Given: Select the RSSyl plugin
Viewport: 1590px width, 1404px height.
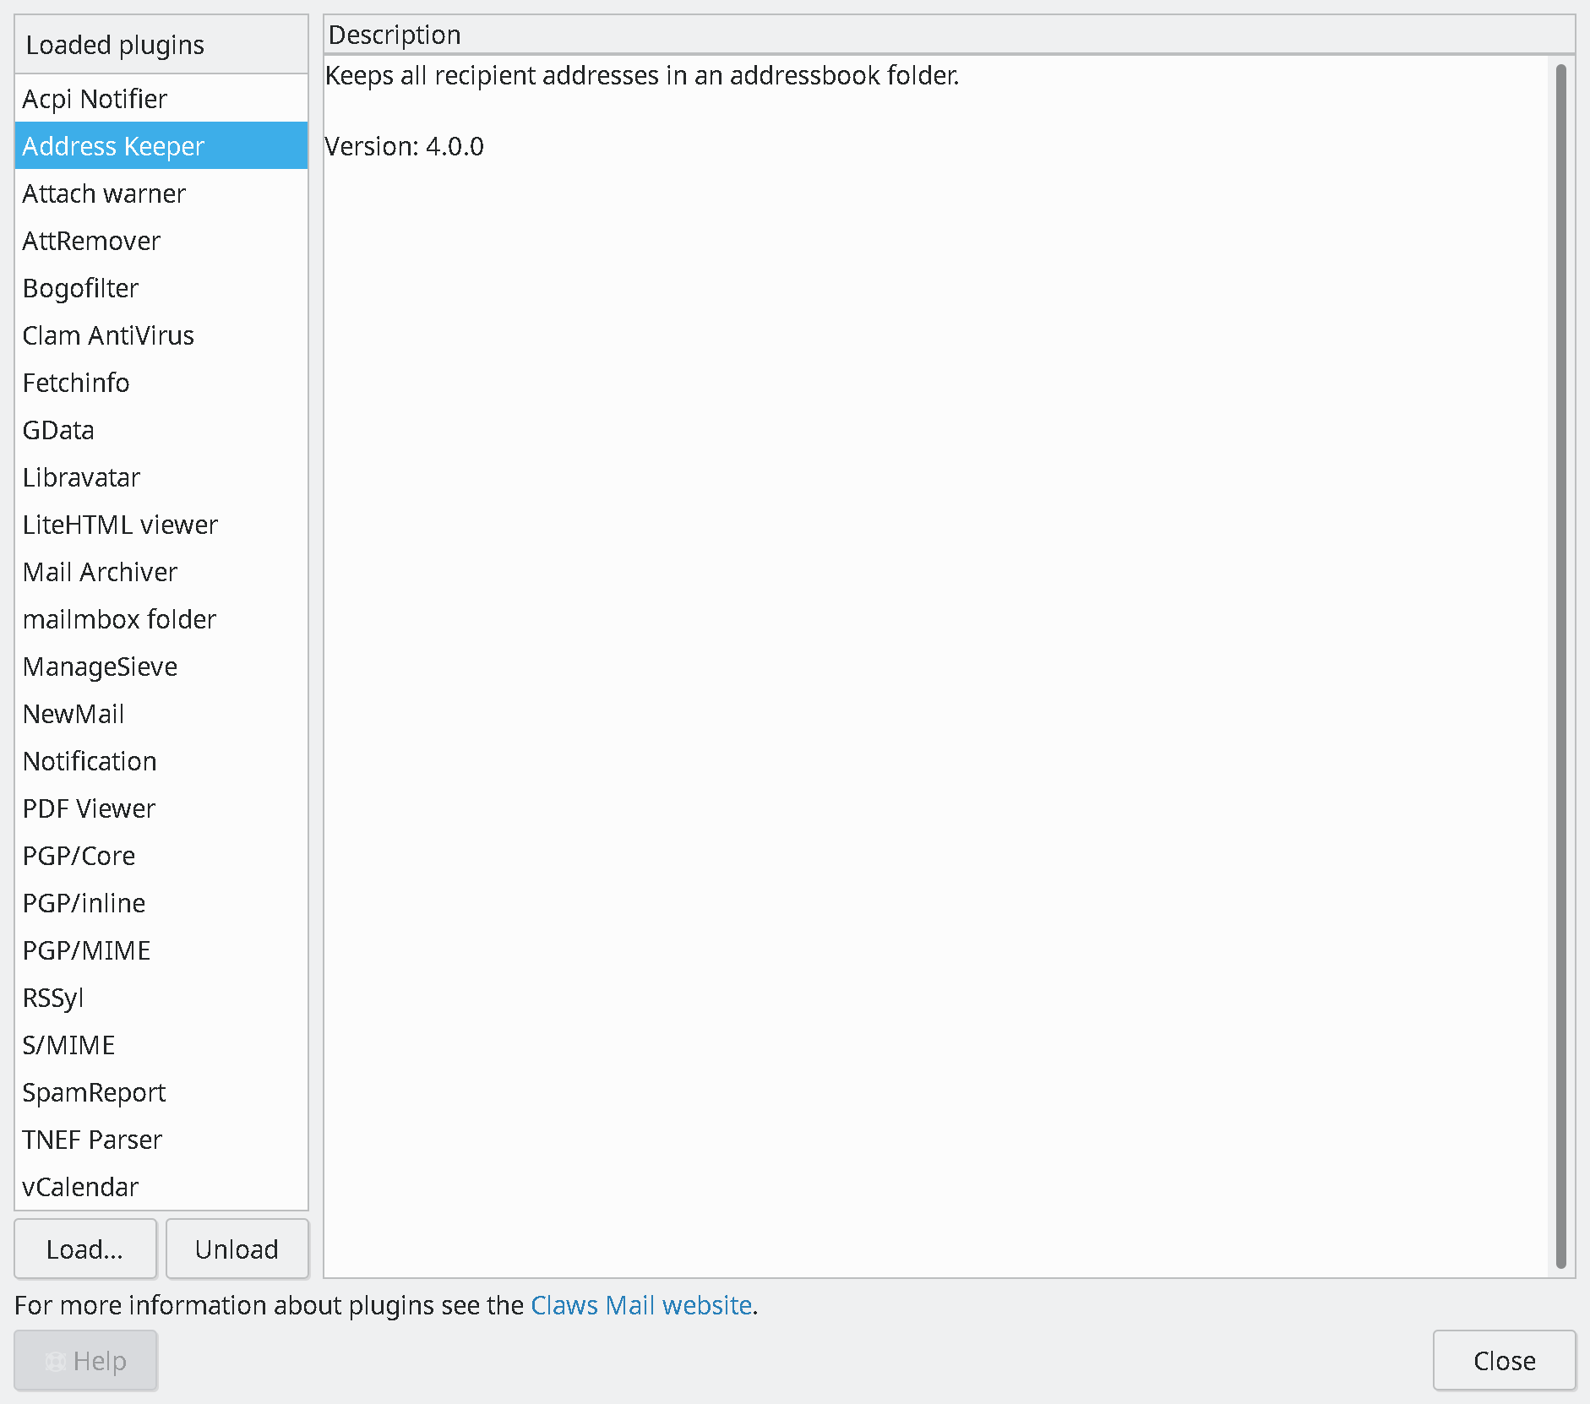Looking at the screenshot, I should pyautogui.click(x=53, y=998).
